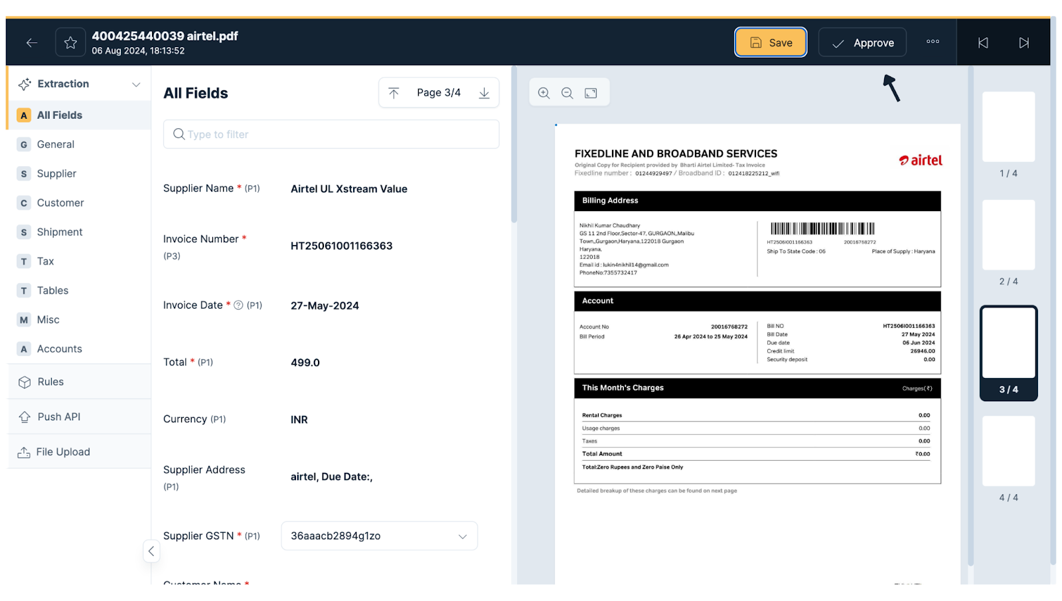Viewport: 1062px width, 601px height.
Task: Collapse the left panel chevron handle
Action: pyautogui.click(x=151, y=551)
